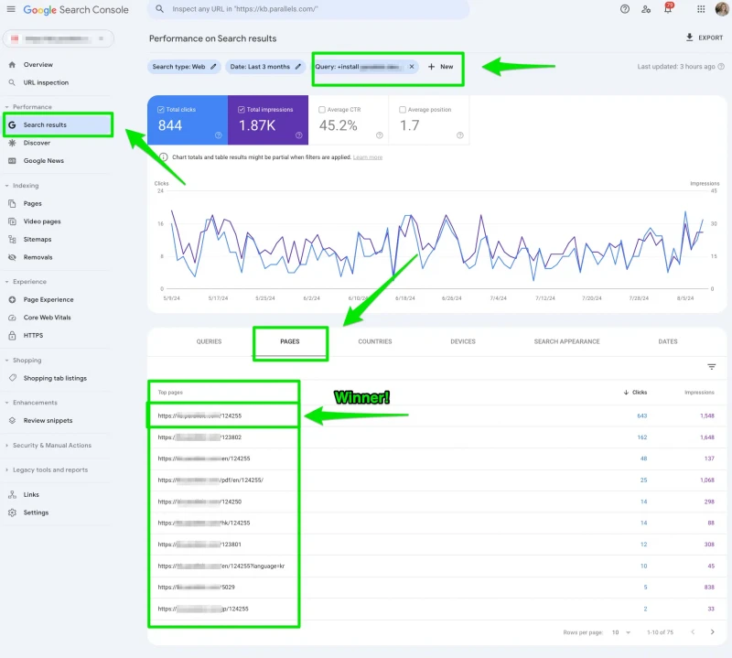
Task: Switch to the Devices tab
Action: tap(463, 341)
